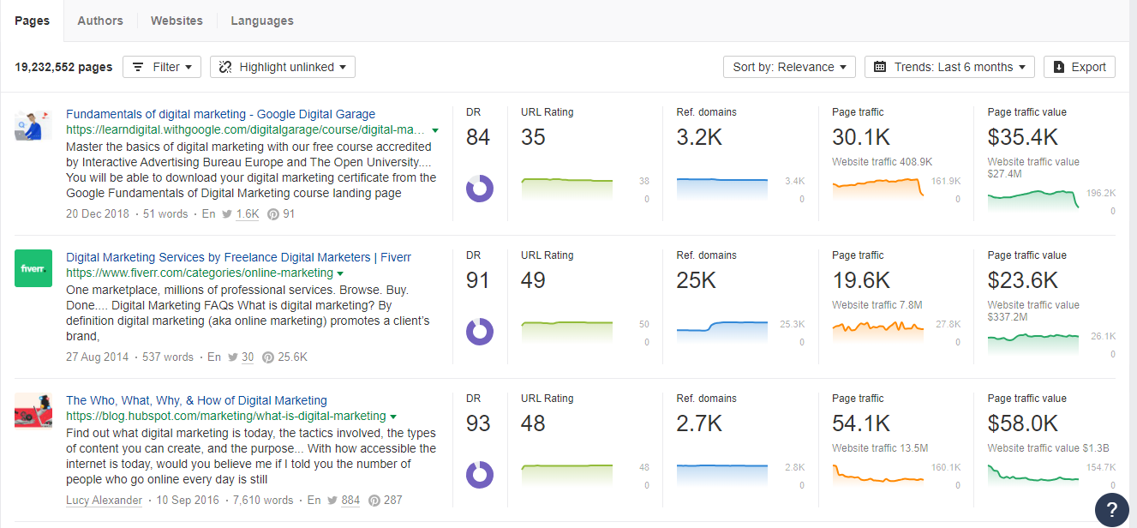Click the green Fiverr logo thumbnail

click(33, 269)
